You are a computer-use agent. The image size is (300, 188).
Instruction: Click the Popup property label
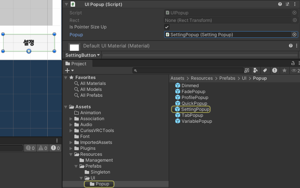click(76, 35)
